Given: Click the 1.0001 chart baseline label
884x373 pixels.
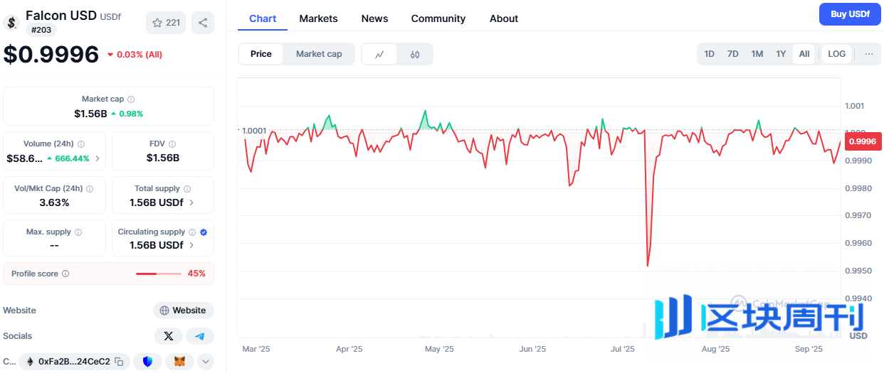Looking at the screenshot, I should tap(253, 131).
